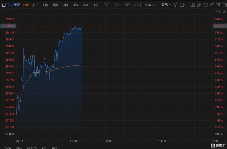Take a chart screenshot with camera icon
The image size is (227, 149).
[193, 5]
